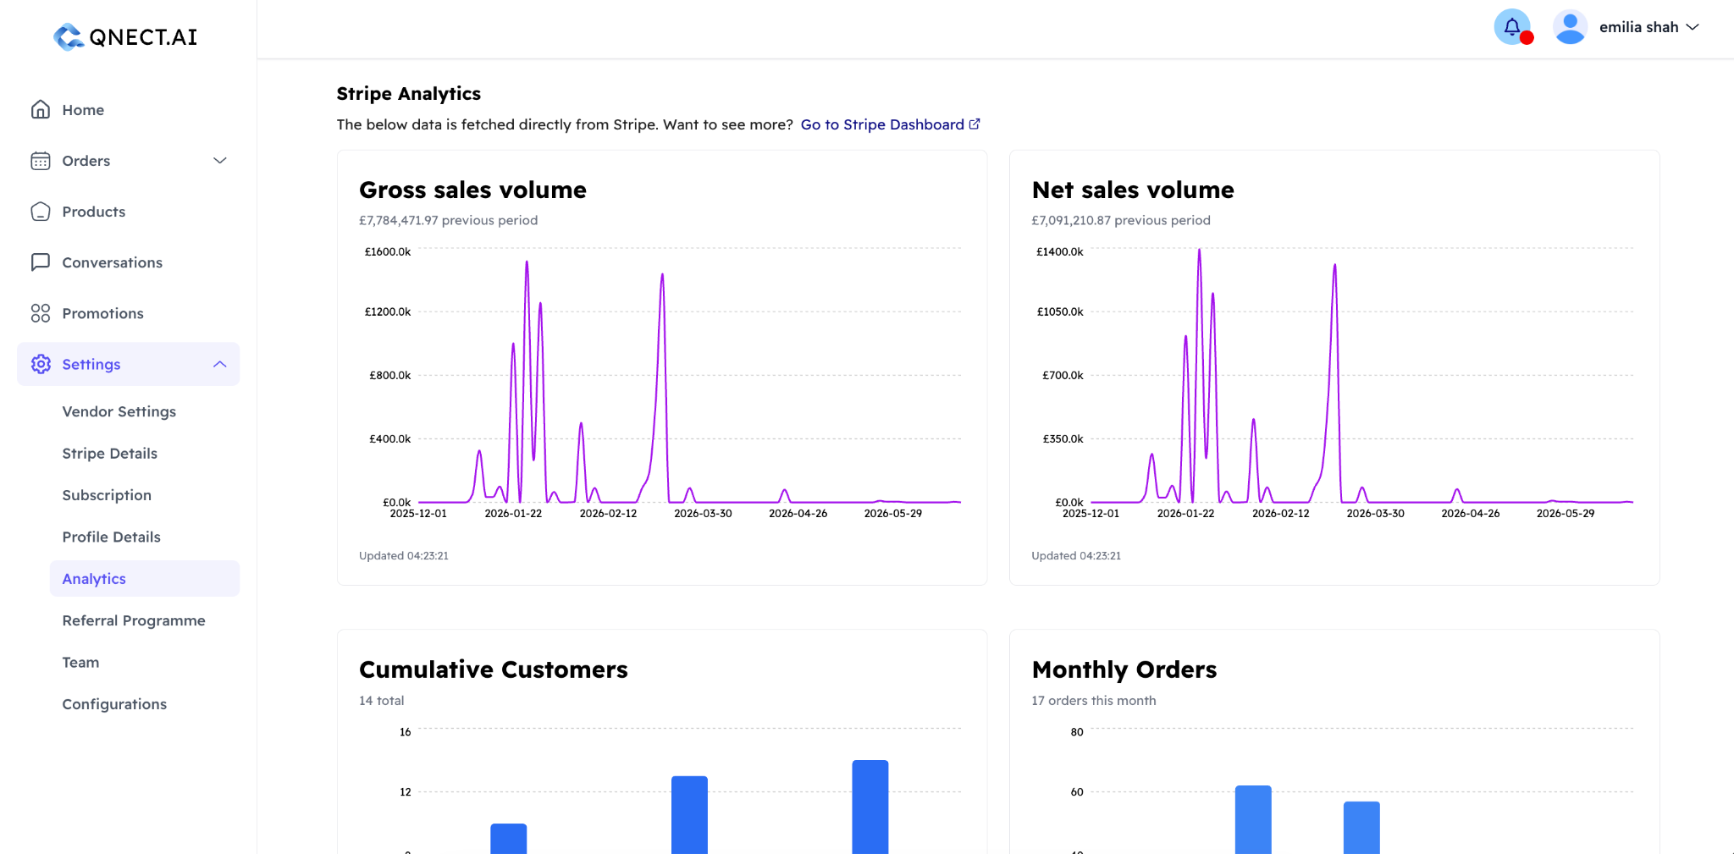The height and width of the screenshot is (854, 1734).
Task: Click the 14 total label
Action: coord(382,701)
